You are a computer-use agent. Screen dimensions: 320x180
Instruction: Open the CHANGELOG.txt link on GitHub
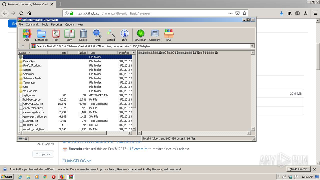point(76,161)
